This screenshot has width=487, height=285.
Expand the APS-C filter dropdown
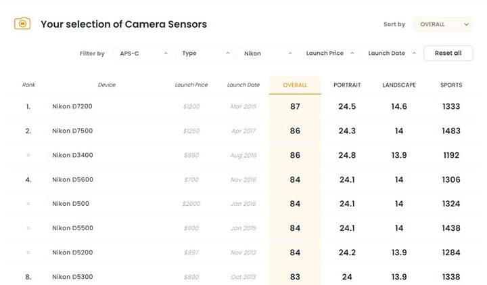click(x=143, y=53)
